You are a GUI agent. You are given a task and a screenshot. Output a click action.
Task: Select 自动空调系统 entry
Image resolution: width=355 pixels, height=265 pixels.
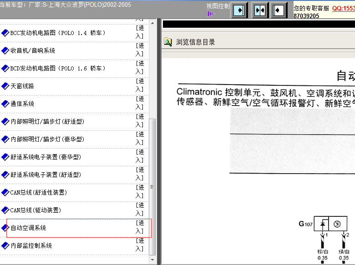tap(28, 228)
